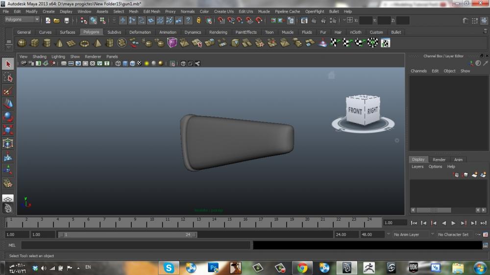Click the open scene folder icon
Screen dimensions: 490x275
pyautogui.click(x=57, y=21)
